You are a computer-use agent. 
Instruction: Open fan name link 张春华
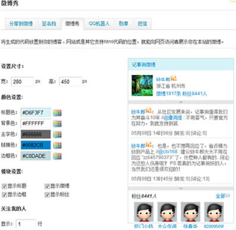(x=190, y=226)
